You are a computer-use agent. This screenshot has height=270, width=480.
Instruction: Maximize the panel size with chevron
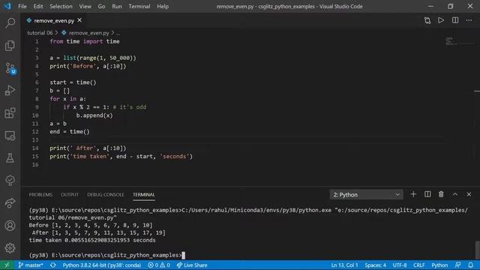click(x=455, y=194)
